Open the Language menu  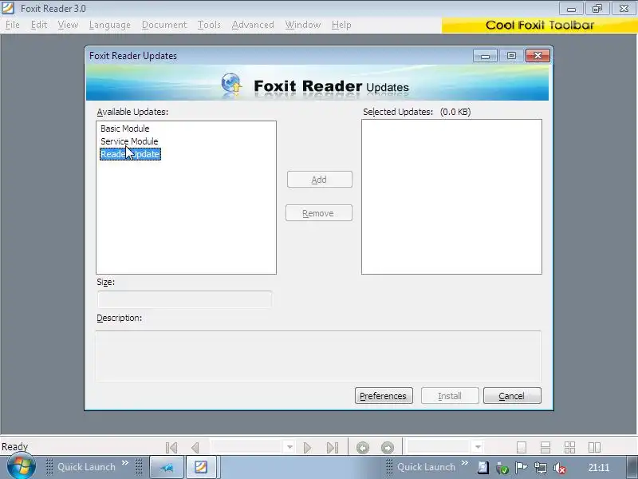pos(110,25)
